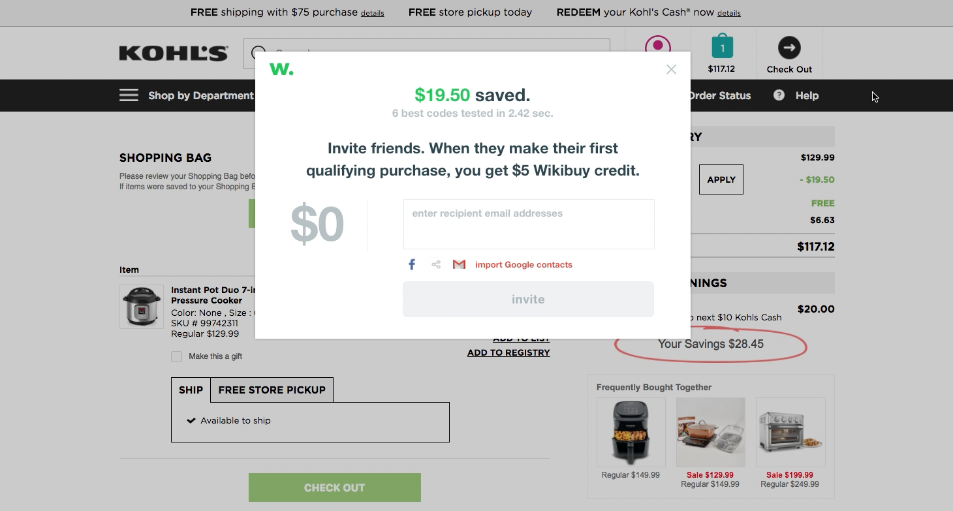Share invite via Facebook icon
Viewport: 953px width, 511px height.
[412, 264]
